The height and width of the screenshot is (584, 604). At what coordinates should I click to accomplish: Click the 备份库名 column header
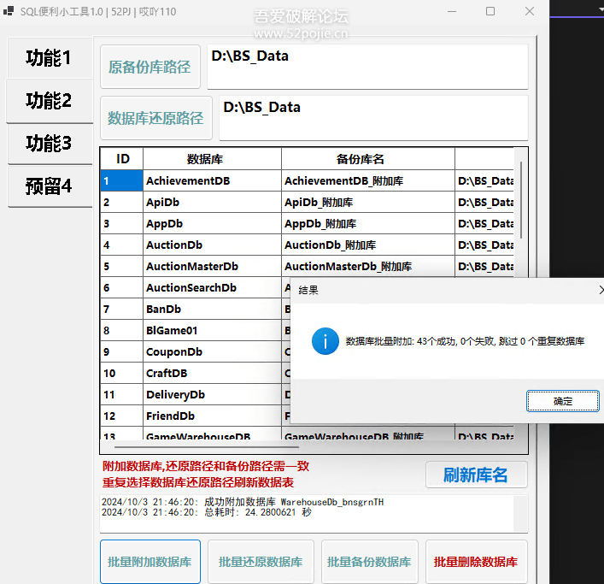coord(367,159)
